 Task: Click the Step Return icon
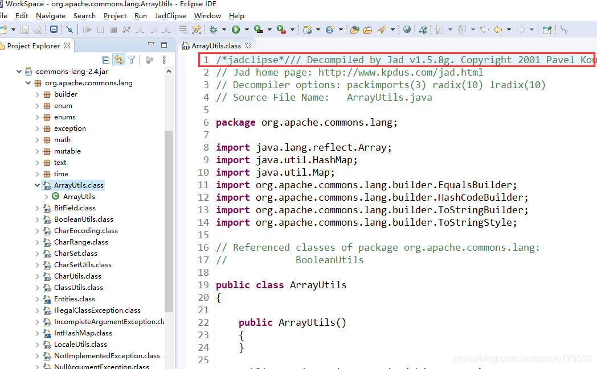coord(166,30)
